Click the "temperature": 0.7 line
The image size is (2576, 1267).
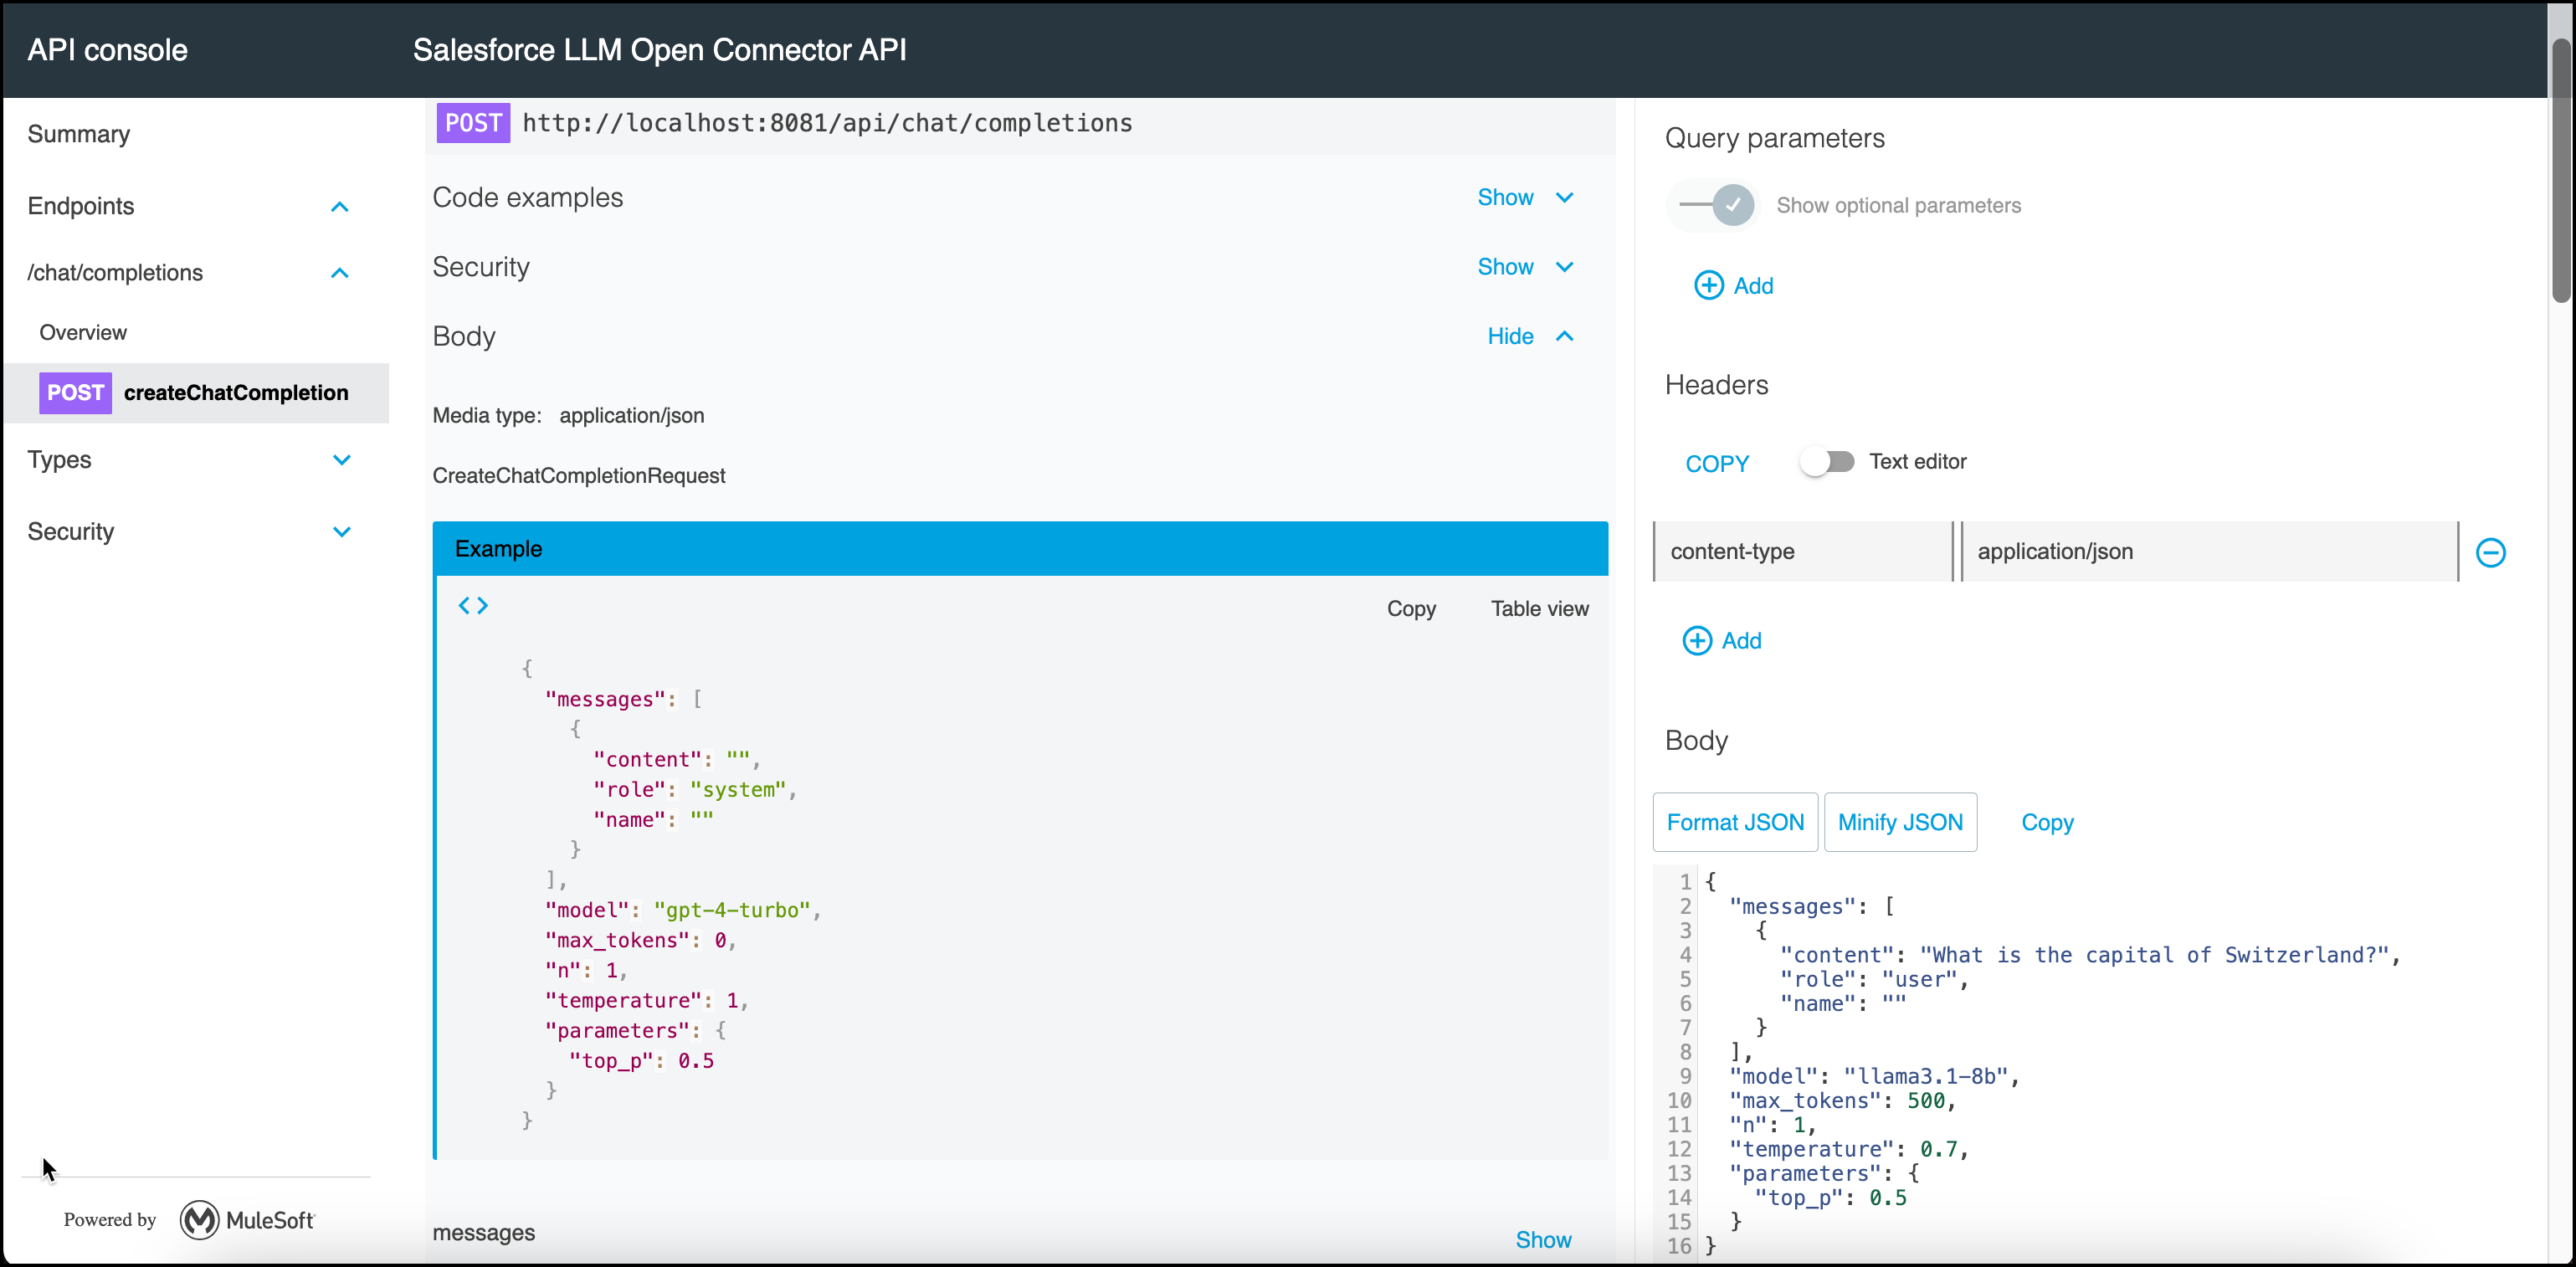[1849, 1149]
